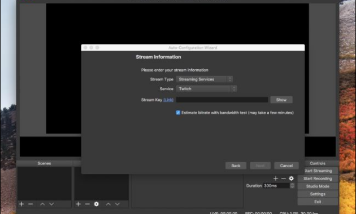
Task: Click the Exit button in Controls
Action: (318, 202)
